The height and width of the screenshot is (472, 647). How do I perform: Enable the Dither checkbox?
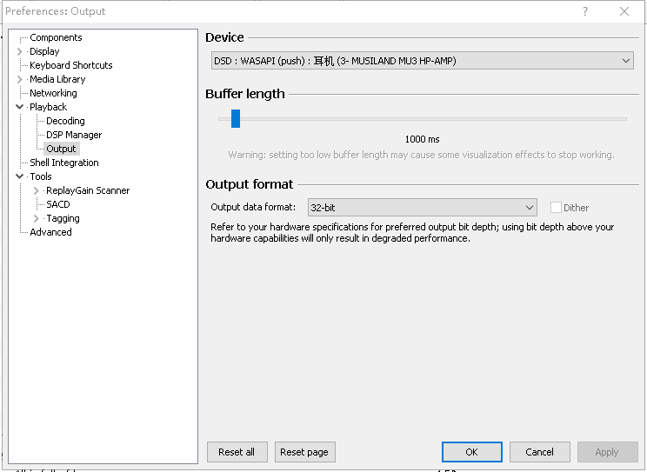click(556, 208)
